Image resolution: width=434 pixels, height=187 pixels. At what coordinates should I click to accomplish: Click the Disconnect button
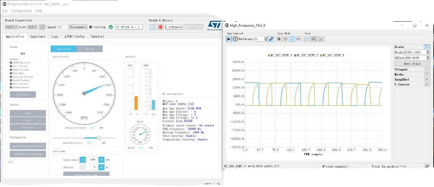tap(78, 27)
